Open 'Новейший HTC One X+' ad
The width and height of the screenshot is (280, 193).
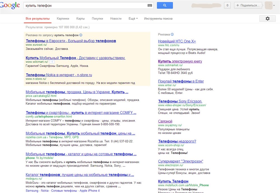tap(177, 41)
